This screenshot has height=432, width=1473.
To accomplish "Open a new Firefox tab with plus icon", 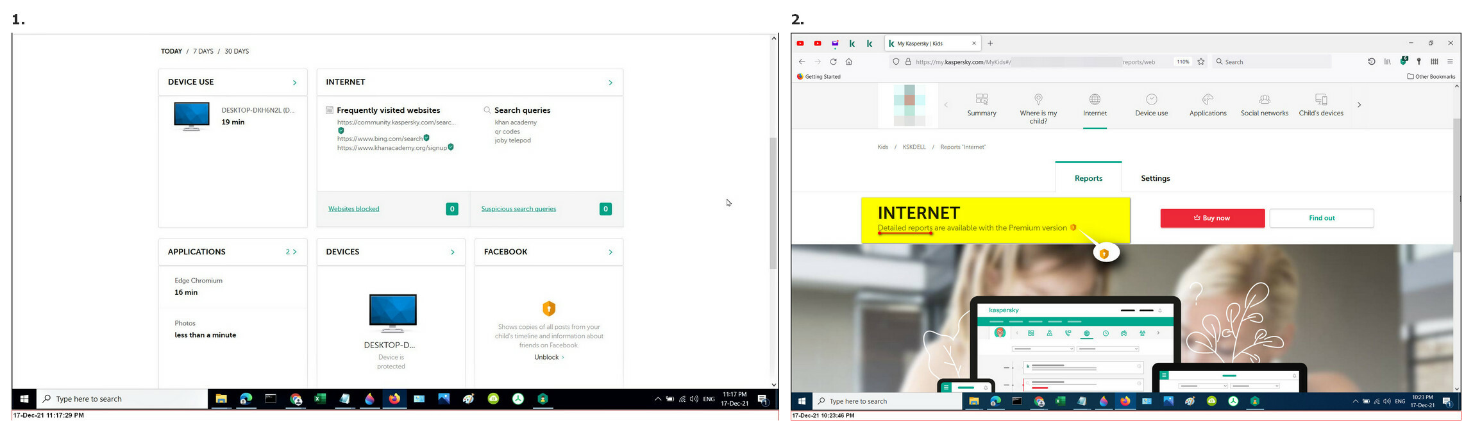I will (x=990, y=43).
